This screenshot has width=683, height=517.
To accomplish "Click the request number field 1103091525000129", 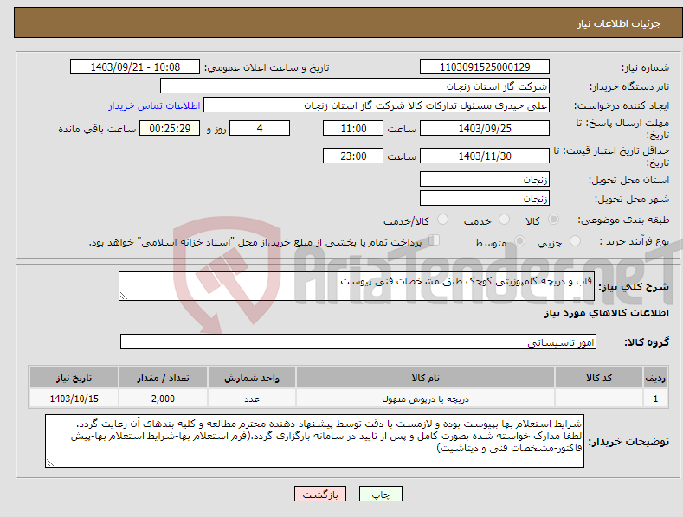I will click(x=485, y=67).
